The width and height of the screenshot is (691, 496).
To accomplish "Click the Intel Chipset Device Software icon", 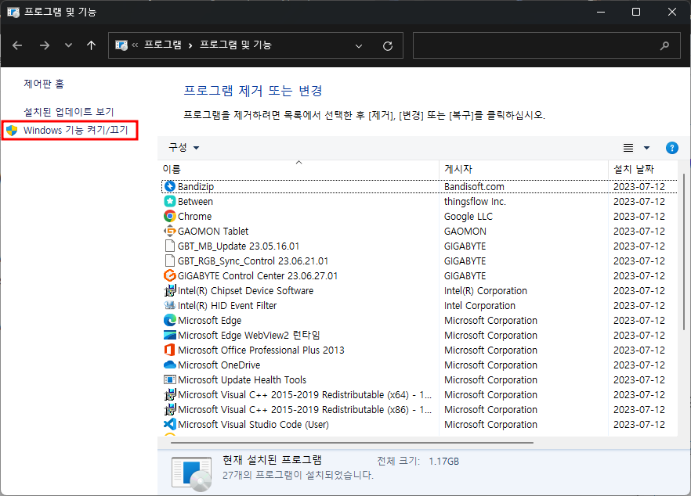I will pyautogui.click(x=170, y=290).
